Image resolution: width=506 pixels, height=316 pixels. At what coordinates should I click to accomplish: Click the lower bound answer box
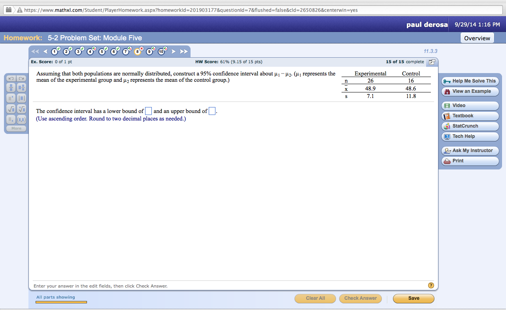point(148,111)
